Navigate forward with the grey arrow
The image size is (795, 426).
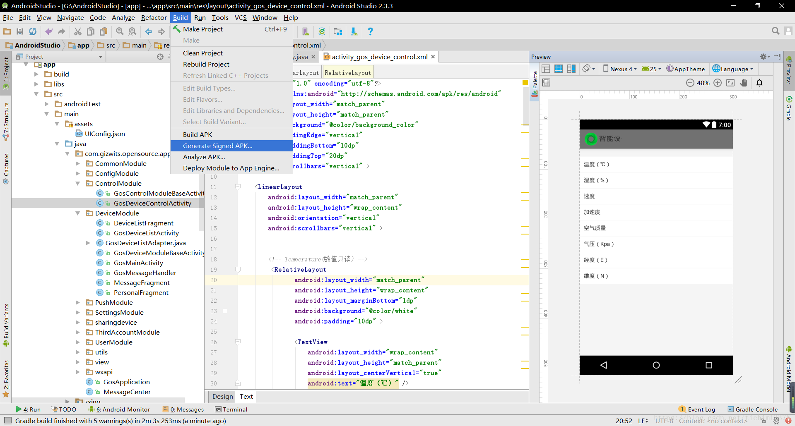(161, 31)
